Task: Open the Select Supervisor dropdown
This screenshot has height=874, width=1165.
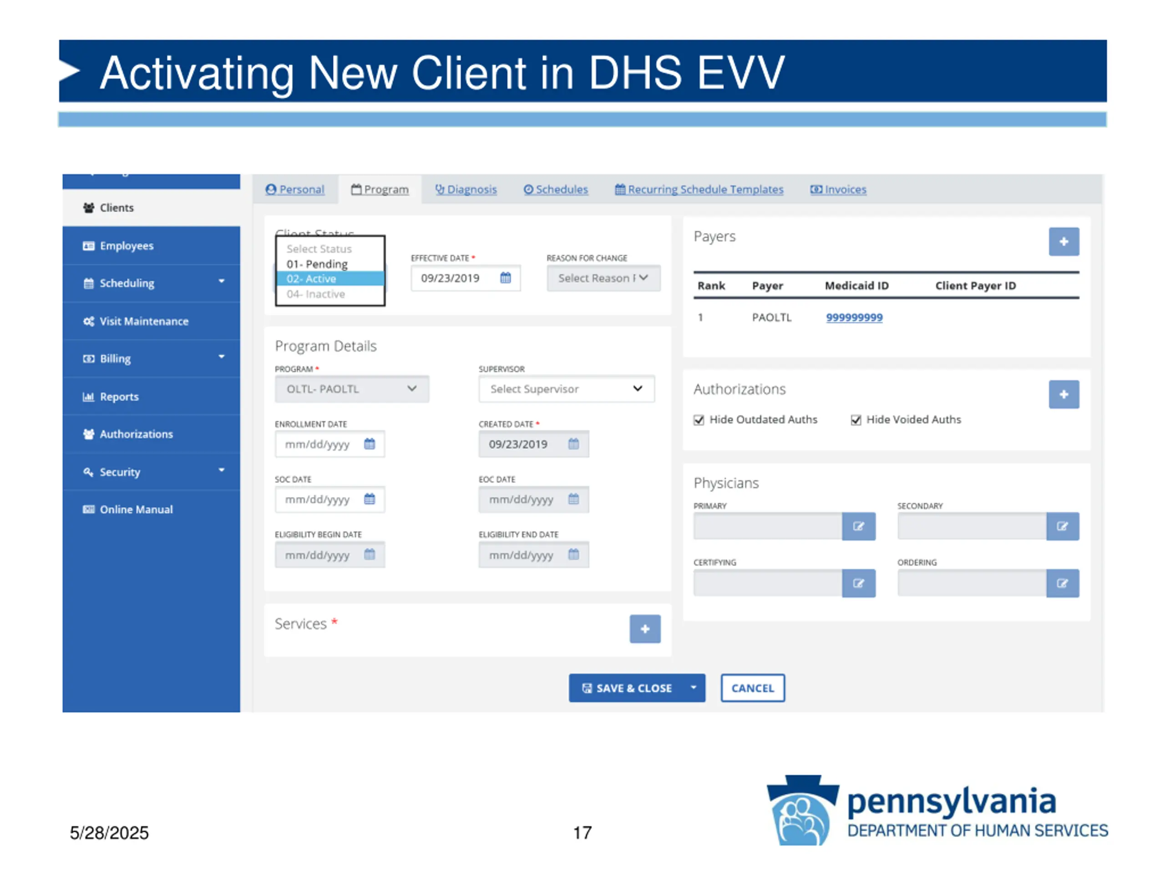Action: (x=567, y=389)
